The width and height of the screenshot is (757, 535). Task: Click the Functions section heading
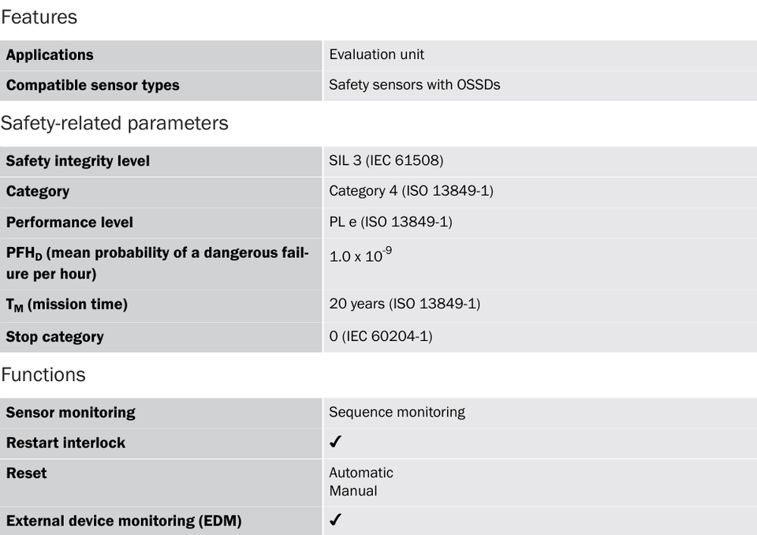coord(43,375)
